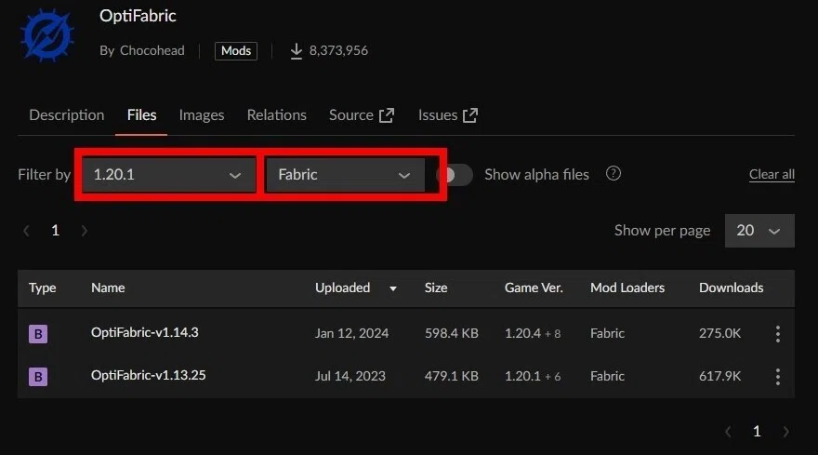Open the Relations tab
This screenshot has height=455, width=818.
[x=276, y=115]
